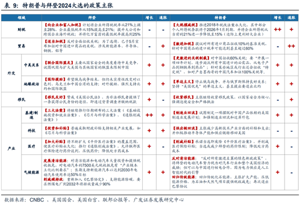Click the red heading 【大规模减税】
The image size is (301, 205).
click(185, 25)
